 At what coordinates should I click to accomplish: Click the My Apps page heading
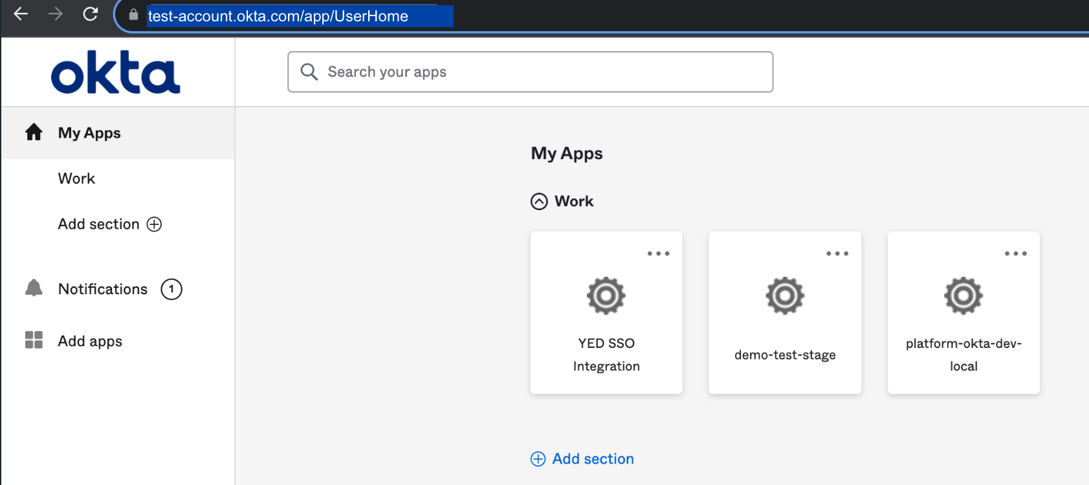[567, 153]
